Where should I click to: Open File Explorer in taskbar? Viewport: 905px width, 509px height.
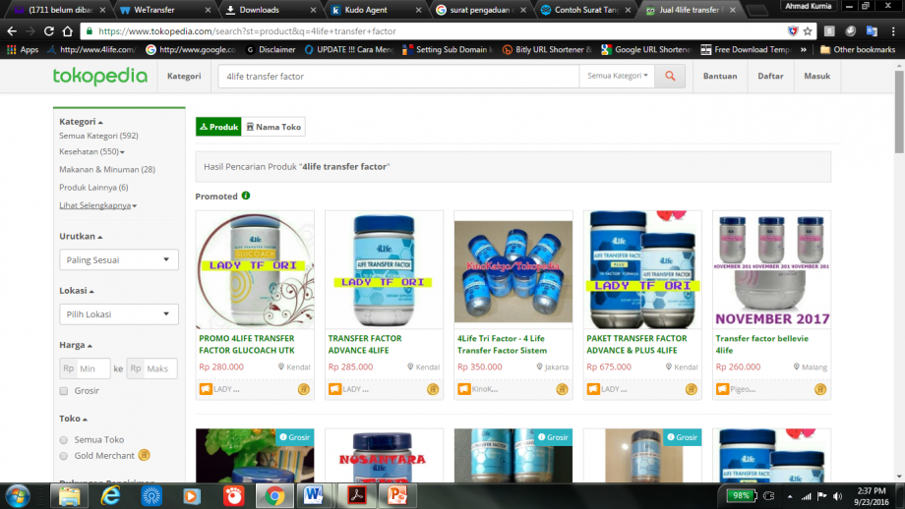(69, 496)
